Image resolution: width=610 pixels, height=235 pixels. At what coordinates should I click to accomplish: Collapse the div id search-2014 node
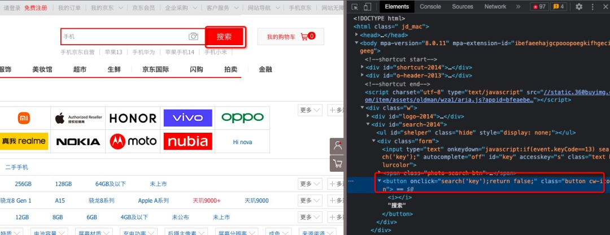point(368,124)
